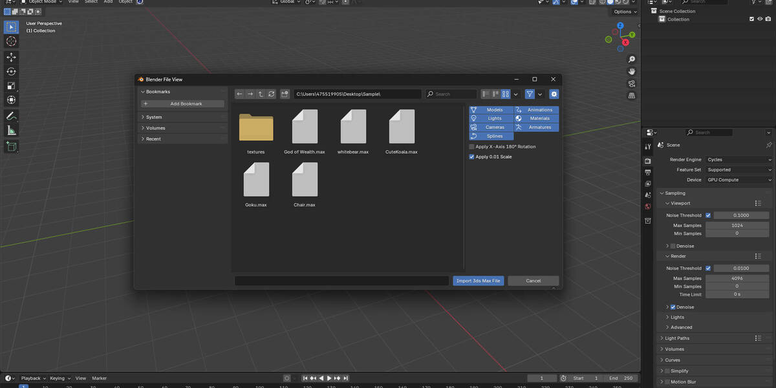Viewport: 776px width, 388px height.
Task: Click the file path input field
Action: 358,94
